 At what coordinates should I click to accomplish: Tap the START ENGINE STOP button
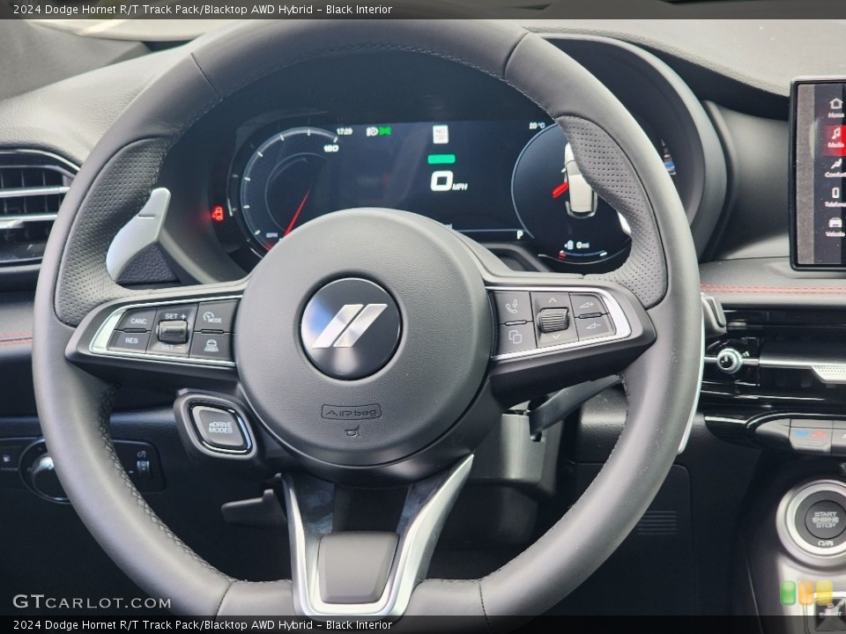pyautogui.click(x=825, y=520)
